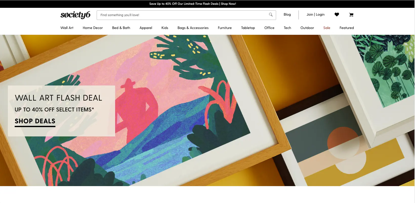Open the Blog link
The height and width of the screenshot is (203, 415).
(287, 15)
